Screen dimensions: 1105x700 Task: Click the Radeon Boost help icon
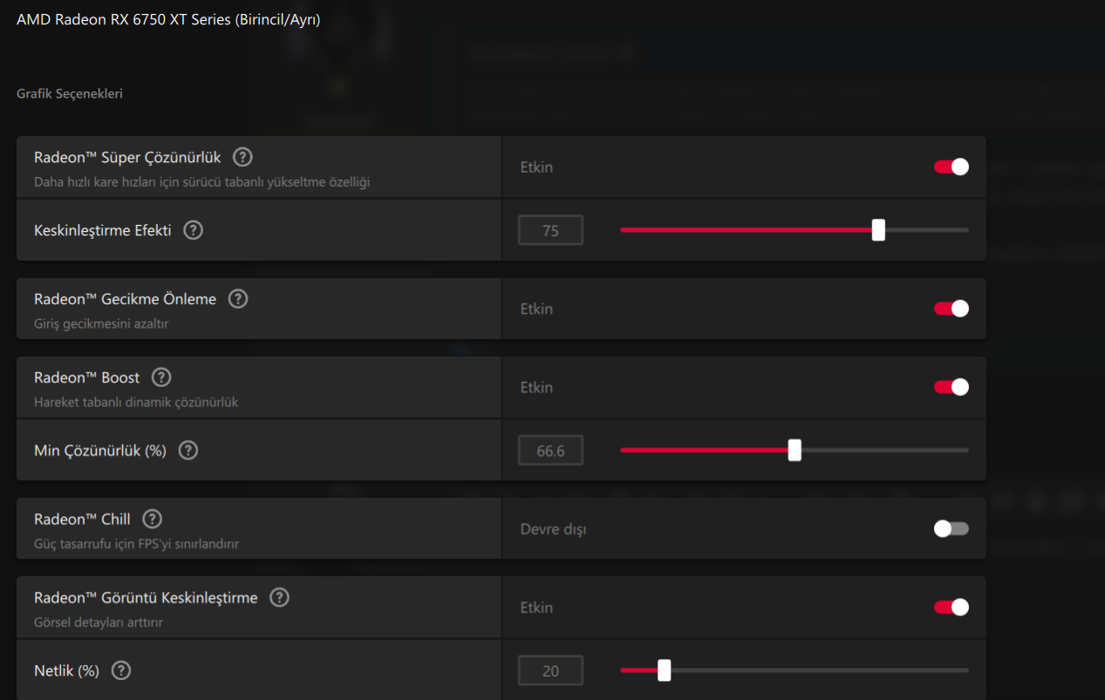coord(161,377)
